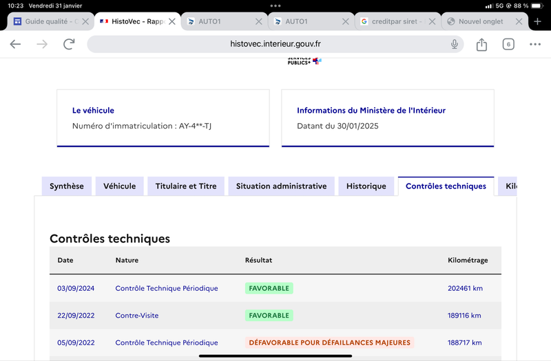Close the Guide qualité tab
Image resolution: width=551 pixels, height=361 pixels.
coord(85,21)
